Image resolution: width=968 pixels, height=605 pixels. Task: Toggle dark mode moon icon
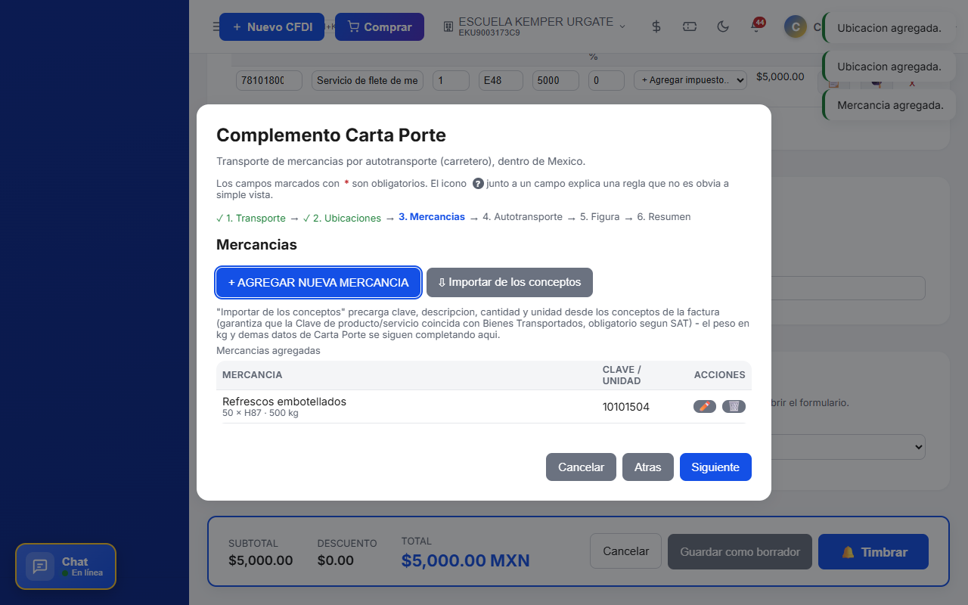tap(723, 26)
